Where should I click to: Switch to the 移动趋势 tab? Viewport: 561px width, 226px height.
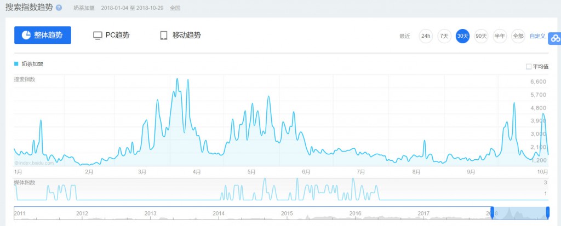tap(180, 36)
